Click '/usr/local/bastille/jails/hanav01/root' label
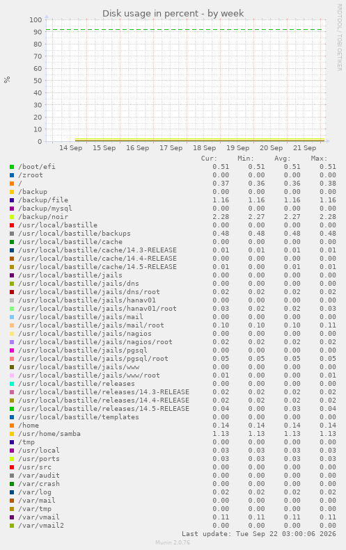The image size is (346, 550). (x=97, y=308)
